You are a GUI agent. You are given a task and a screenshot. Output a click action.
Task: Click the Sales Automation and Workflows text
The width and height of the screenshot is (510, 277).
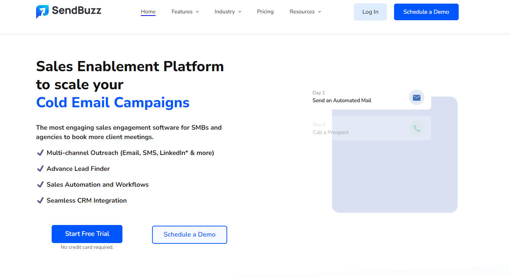pos(98,185)
